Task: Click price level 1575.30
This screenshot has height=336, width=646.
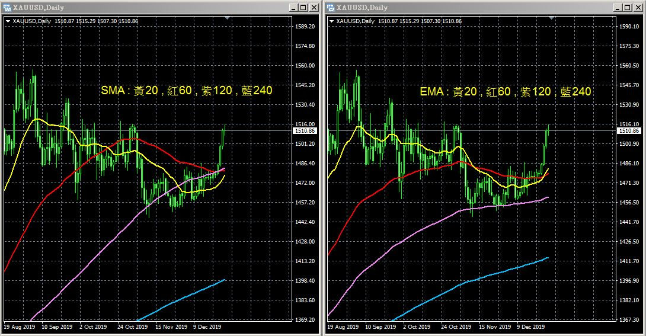Action: tap(629, 46)
